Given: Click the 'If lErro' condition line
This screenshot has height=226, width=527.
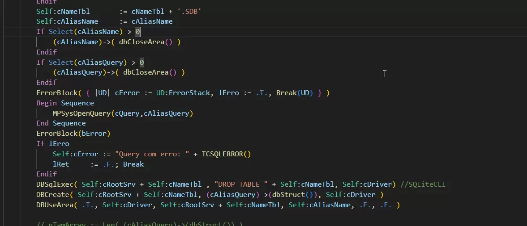Looking at the screenshot, I should pos(53,144).
